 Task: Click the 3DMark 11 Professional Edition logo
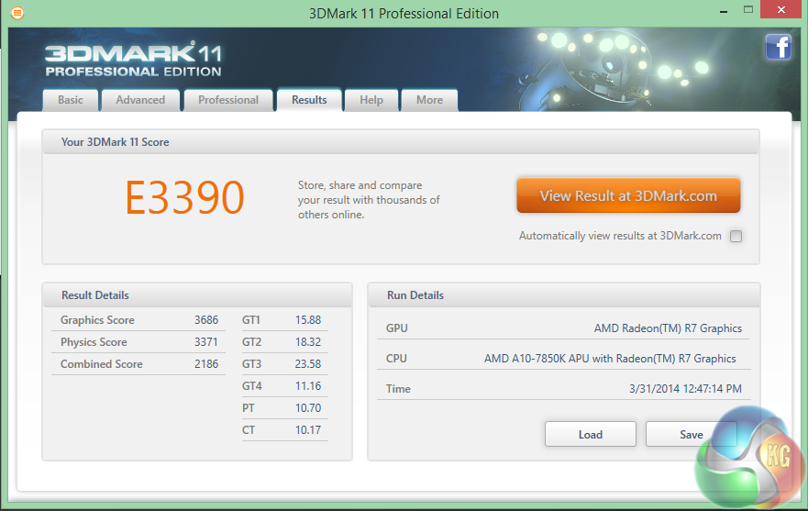134,61
